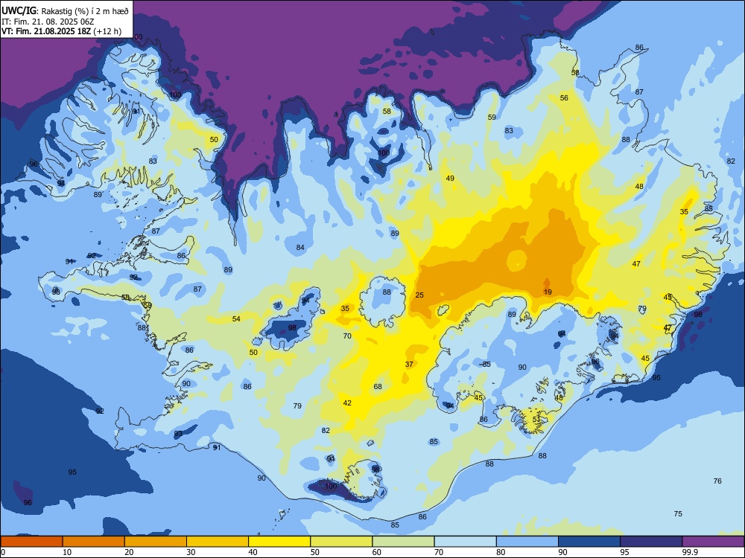The width and height of the screenshot is (745, 558).
Task: Click the 'UWC/IG' title text
Action: pyautogui.click(x=19, y=10)
